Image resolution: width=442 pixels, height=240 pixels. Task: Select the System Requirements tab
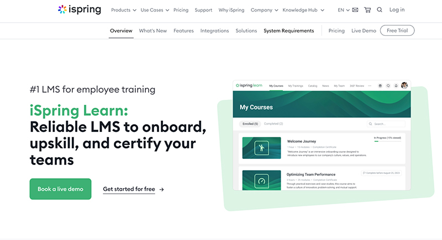[288, 31]
